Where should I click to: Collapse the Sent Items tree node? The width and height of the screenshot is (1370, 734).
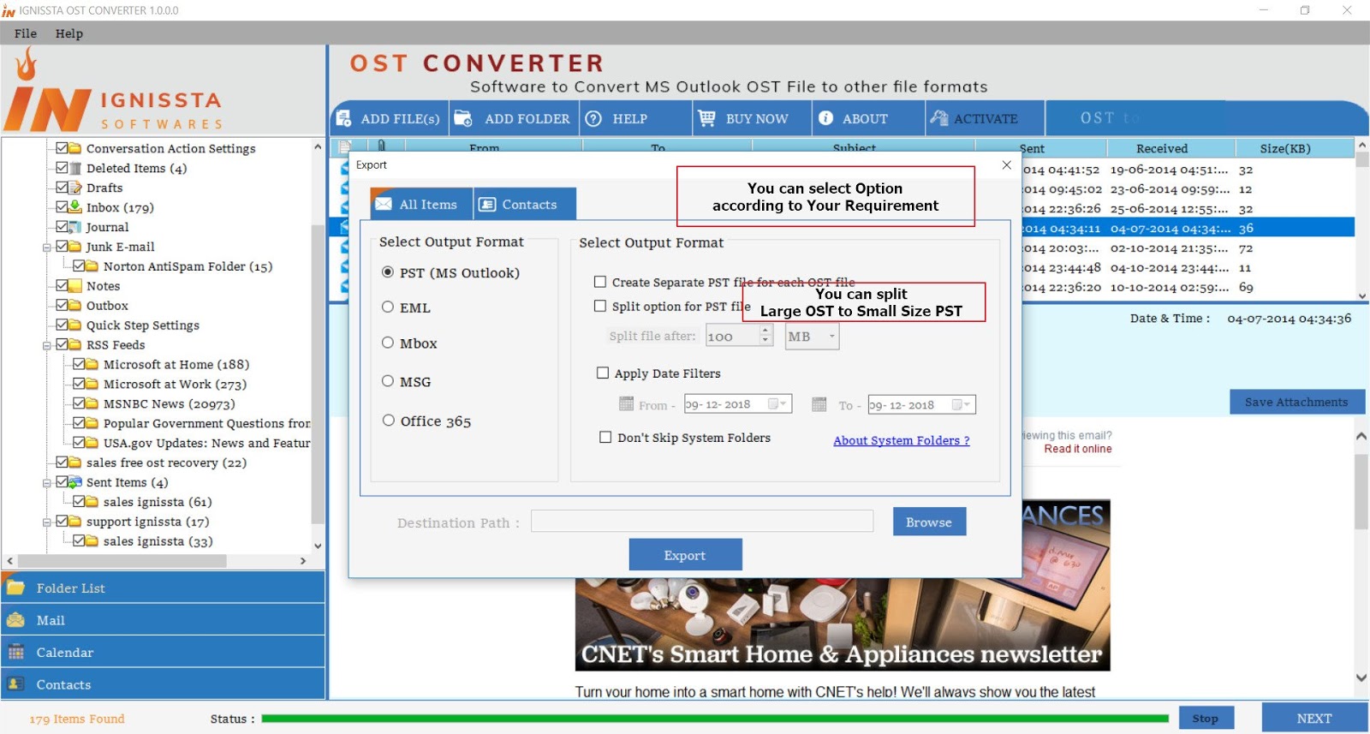[47, 483]
